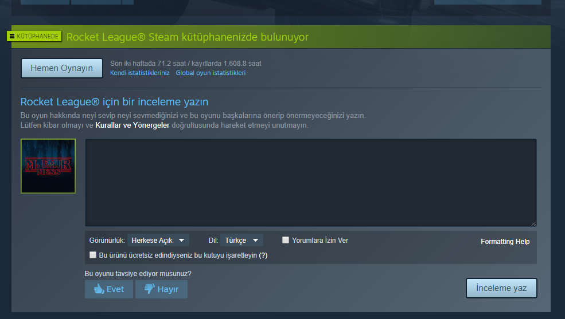
Task: Click the text area resize grip
Action: pos(533,224)
